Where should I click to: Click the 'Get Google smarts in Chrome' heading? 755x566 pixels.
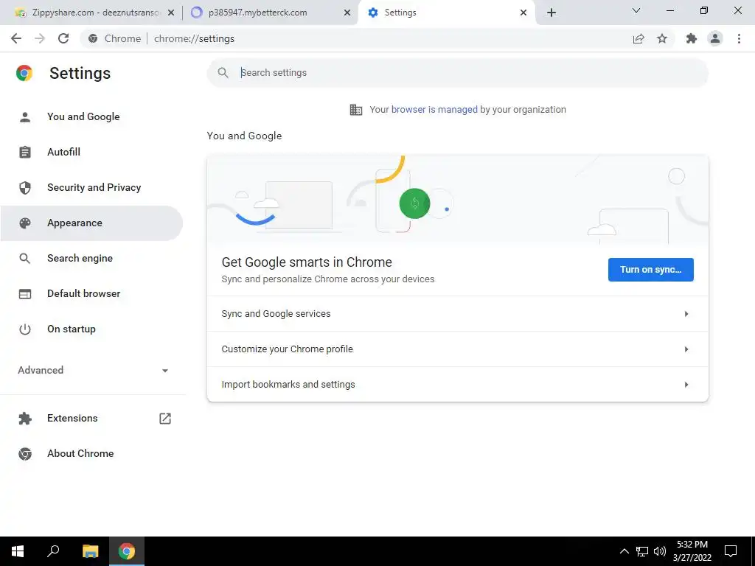tap(307, 262)
